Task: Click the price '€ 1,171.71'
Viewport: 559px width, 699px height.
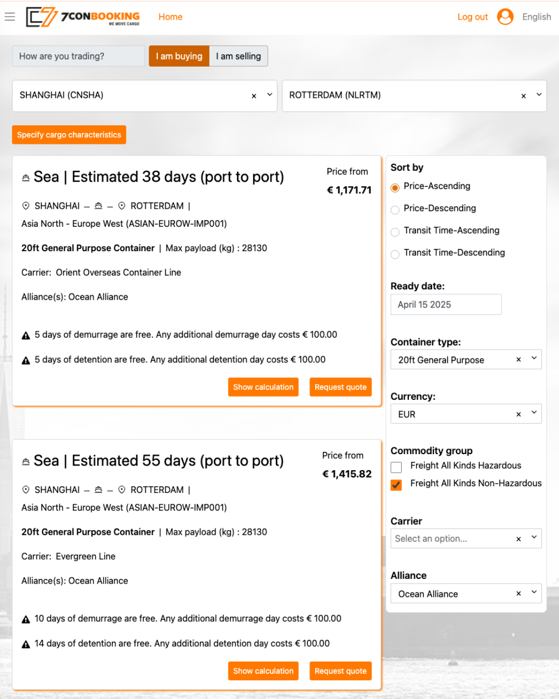Action: [x=349, y=190]
